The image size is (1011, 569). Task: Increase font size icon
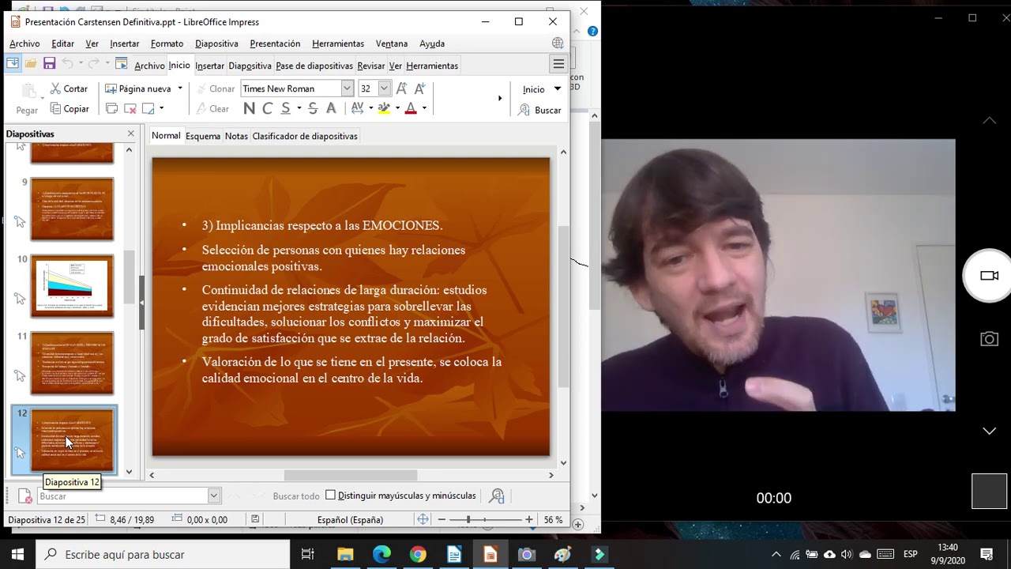click(x=402, y=89)
